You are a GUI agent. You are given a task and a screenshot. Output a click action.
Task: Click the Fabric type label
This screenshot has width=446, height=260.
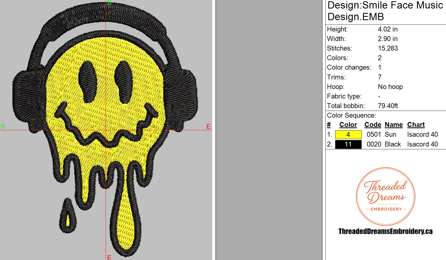(344, 96)
